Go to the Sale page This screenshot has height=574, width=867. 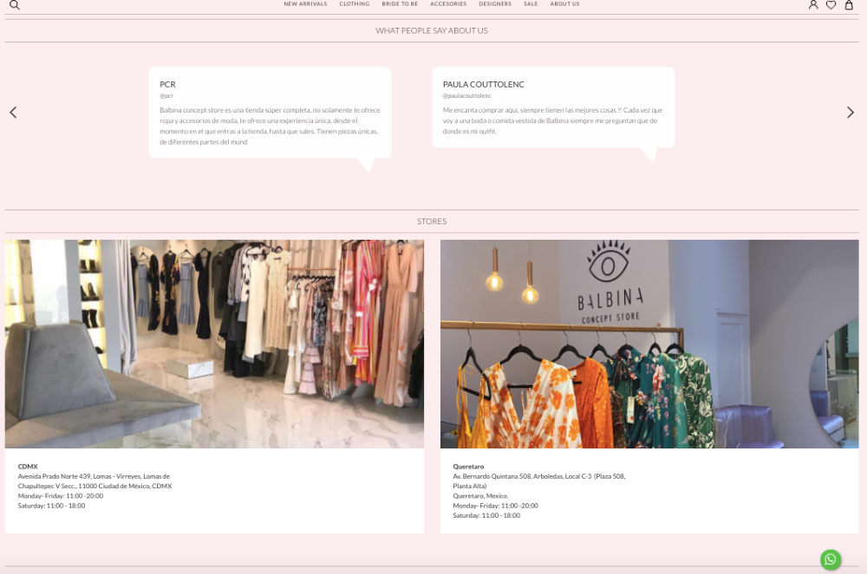[531, 4]
